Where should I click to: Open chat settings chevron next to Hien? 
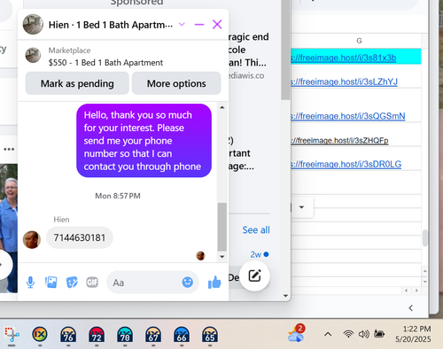coord(182,24)
